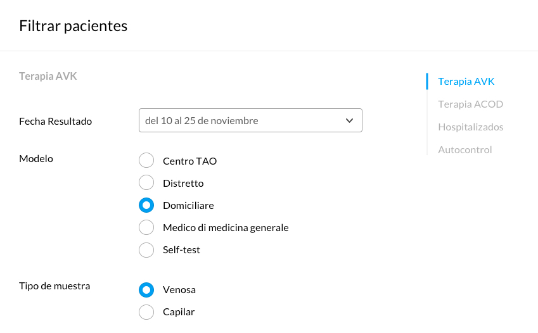538x333 pixels.
Task: Select Capilar sample type
Action: (x=146, y=312)
